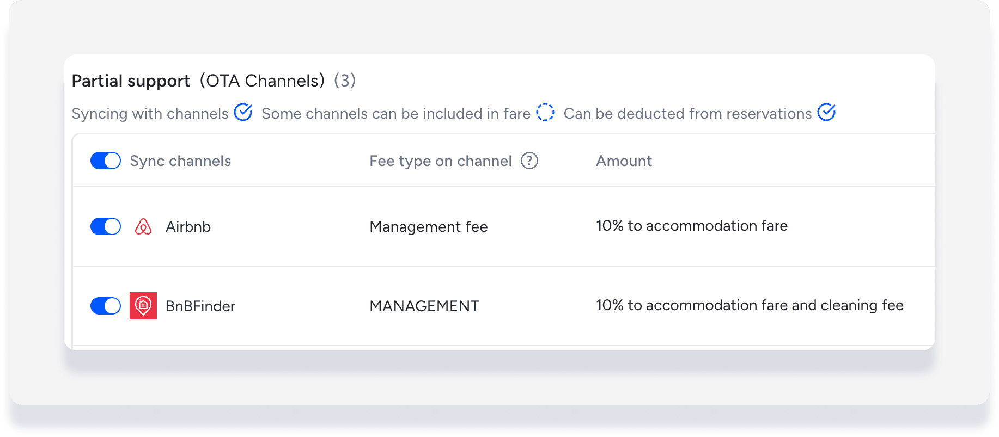Click the deducted from reservations checkmark icon
This screenshot has width=999, height=437.
826,113
